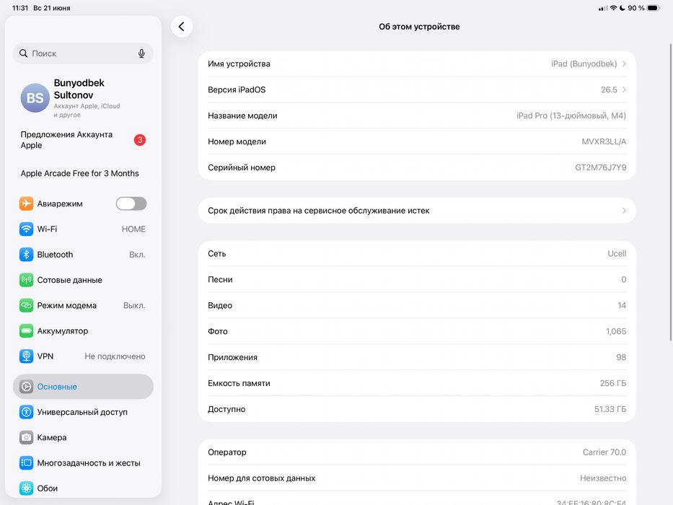Tap the Аккумулятор battery icon
The height and width of the screenshot is (505, 673).
[26, 330]
